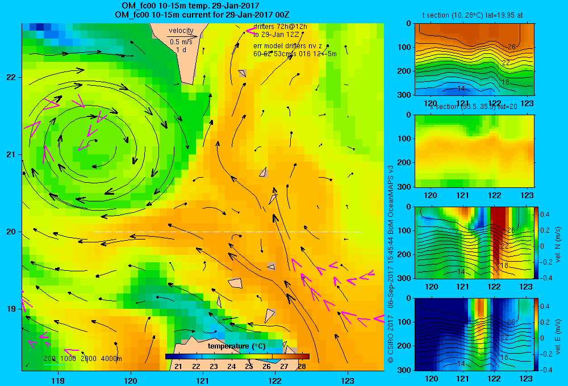This screenshot has height=386, width=568.
Task: Click the eastward velocity section plot
Action: pyautogui.click(x=474, y=334)
